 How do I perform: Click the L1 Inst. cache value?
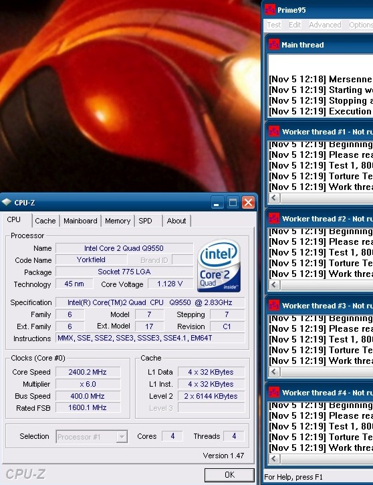[x=211, y=384]
